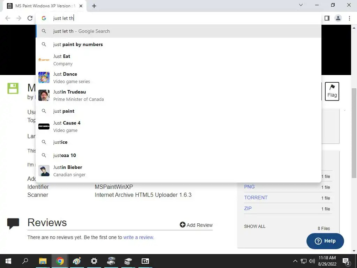Open the notification center icon

tap(346, 261)
